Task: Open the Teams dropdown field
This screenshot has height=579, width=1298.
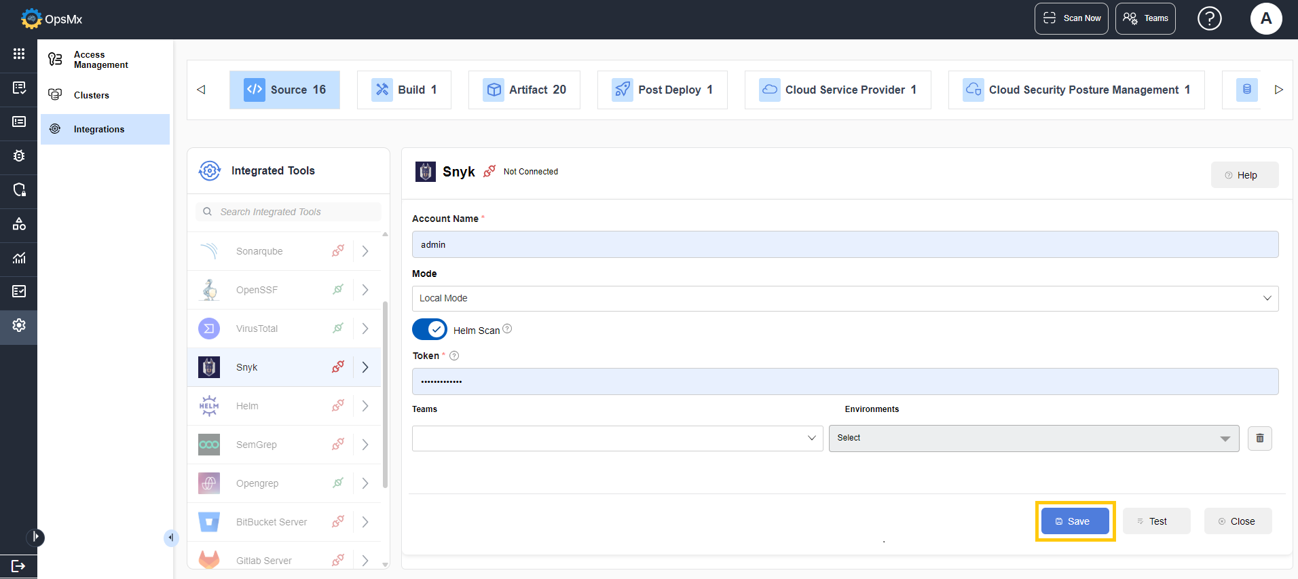Action: coord(617,438)
